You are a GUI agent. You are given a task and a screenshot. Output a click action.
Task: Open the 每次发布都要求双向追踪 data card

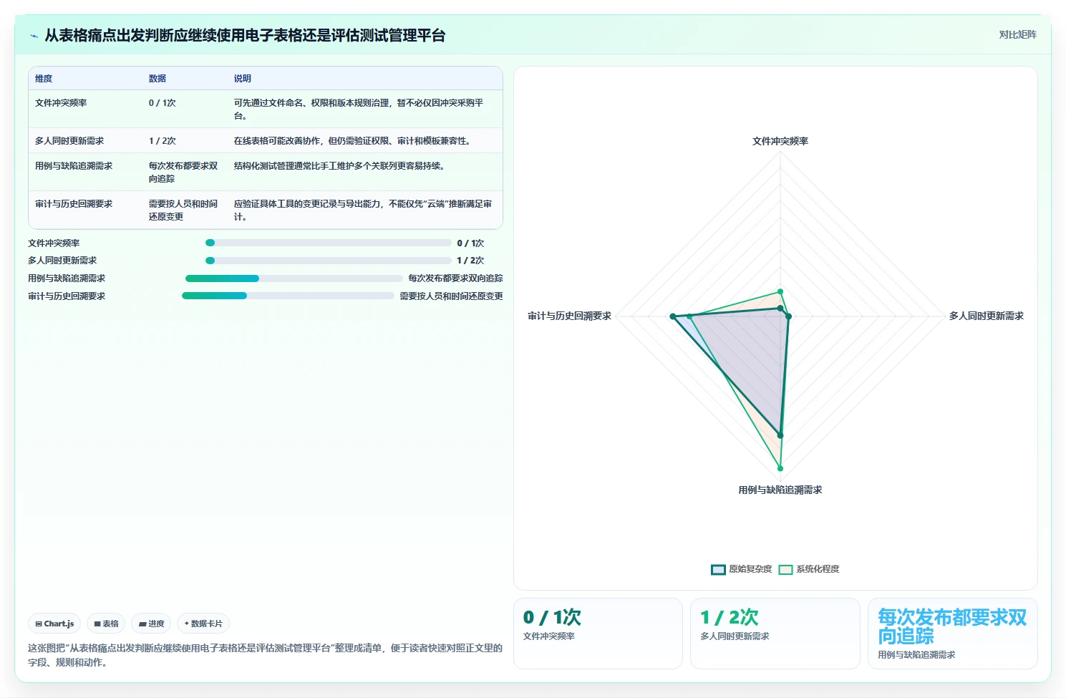952,634
